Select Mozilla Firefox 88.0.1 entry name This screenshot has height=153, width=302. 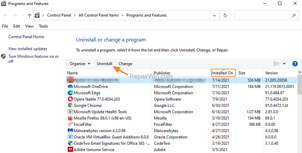tap(103, 118)
